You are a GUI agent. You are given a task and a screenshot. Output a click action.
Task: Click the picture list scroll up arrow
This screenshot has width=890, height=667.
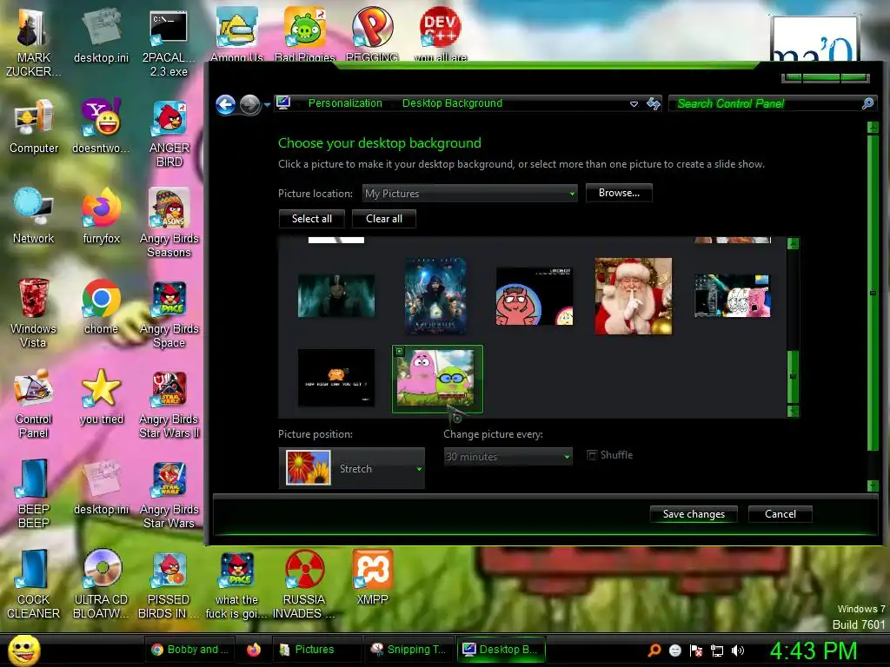[x=793, y=244]
